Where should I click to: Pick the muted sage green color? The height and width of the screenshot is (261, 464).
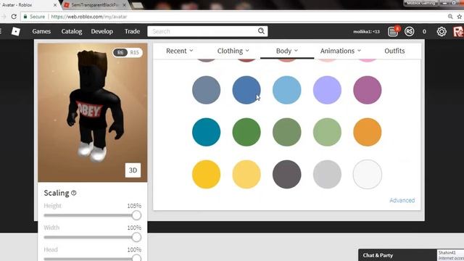pyautogui.click(x=287, y=132)
